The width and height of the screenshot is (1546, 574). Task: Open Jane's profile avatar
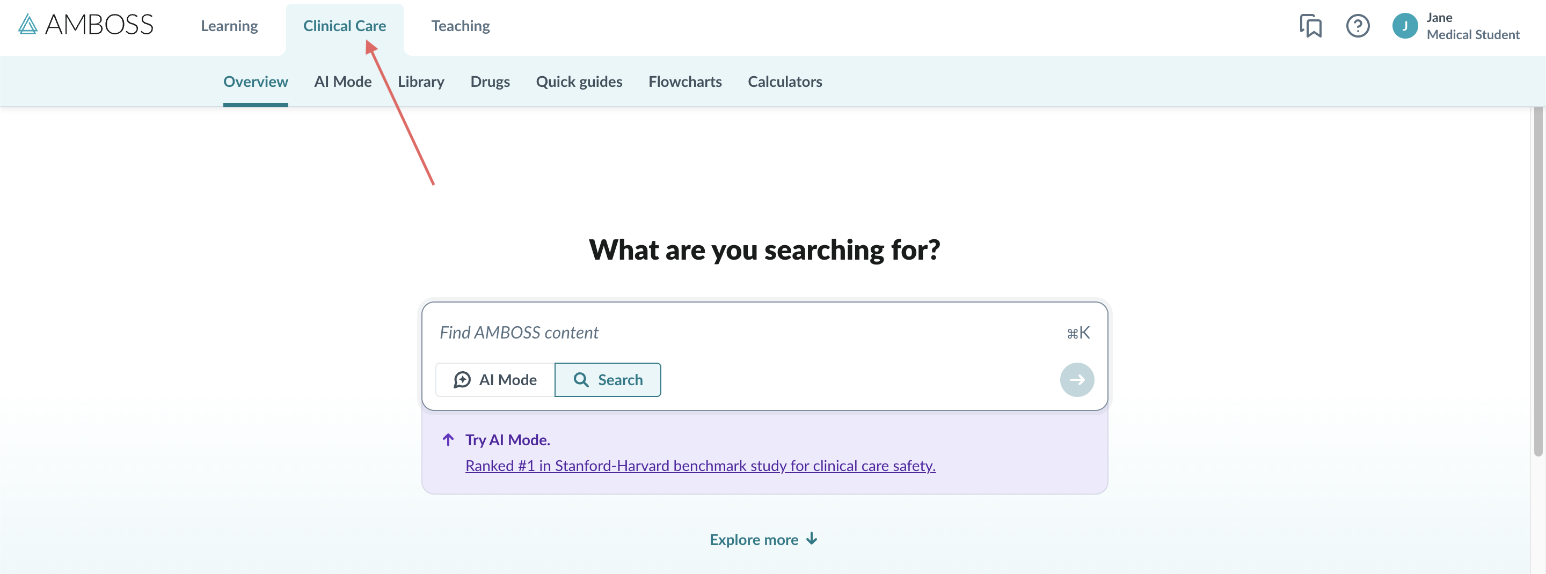1404,26
